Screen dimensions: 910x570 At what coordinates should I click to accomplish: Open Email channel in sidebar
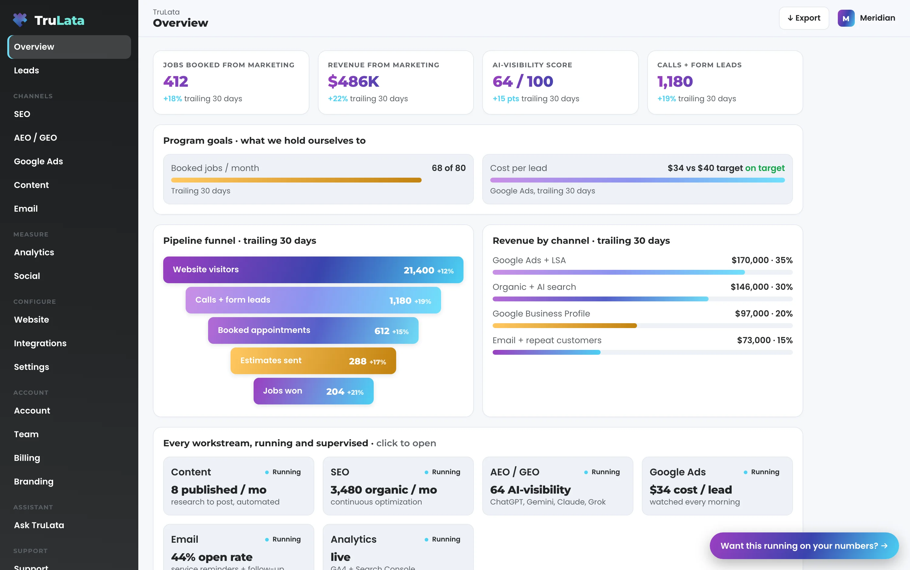pos(69,209)
